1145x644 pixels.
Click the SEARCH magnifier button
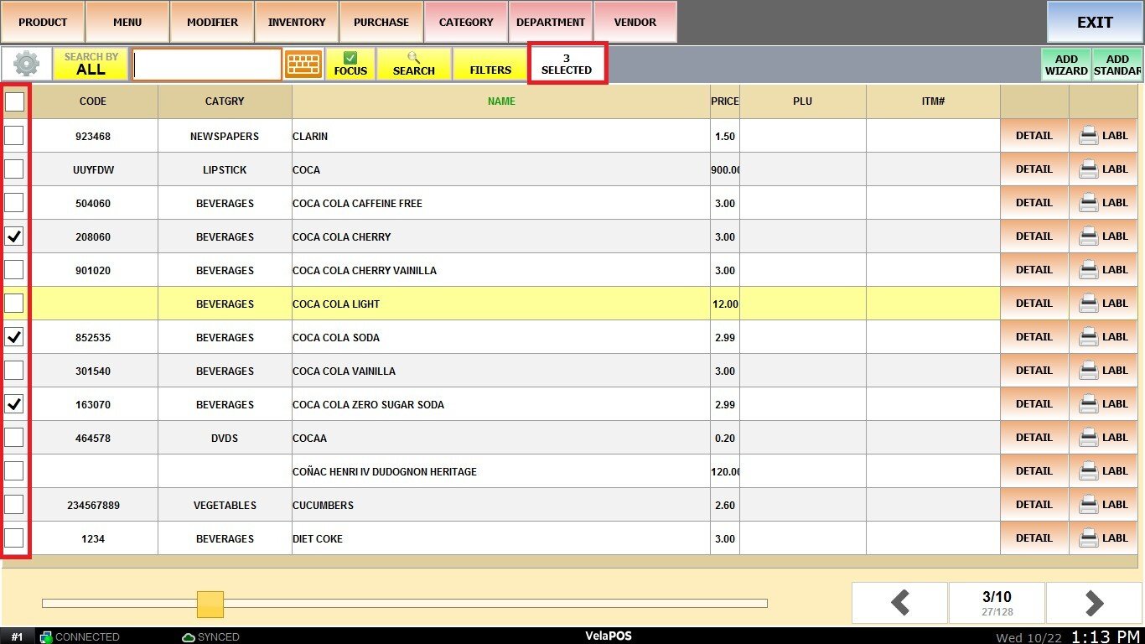click(x=413, y=65)
